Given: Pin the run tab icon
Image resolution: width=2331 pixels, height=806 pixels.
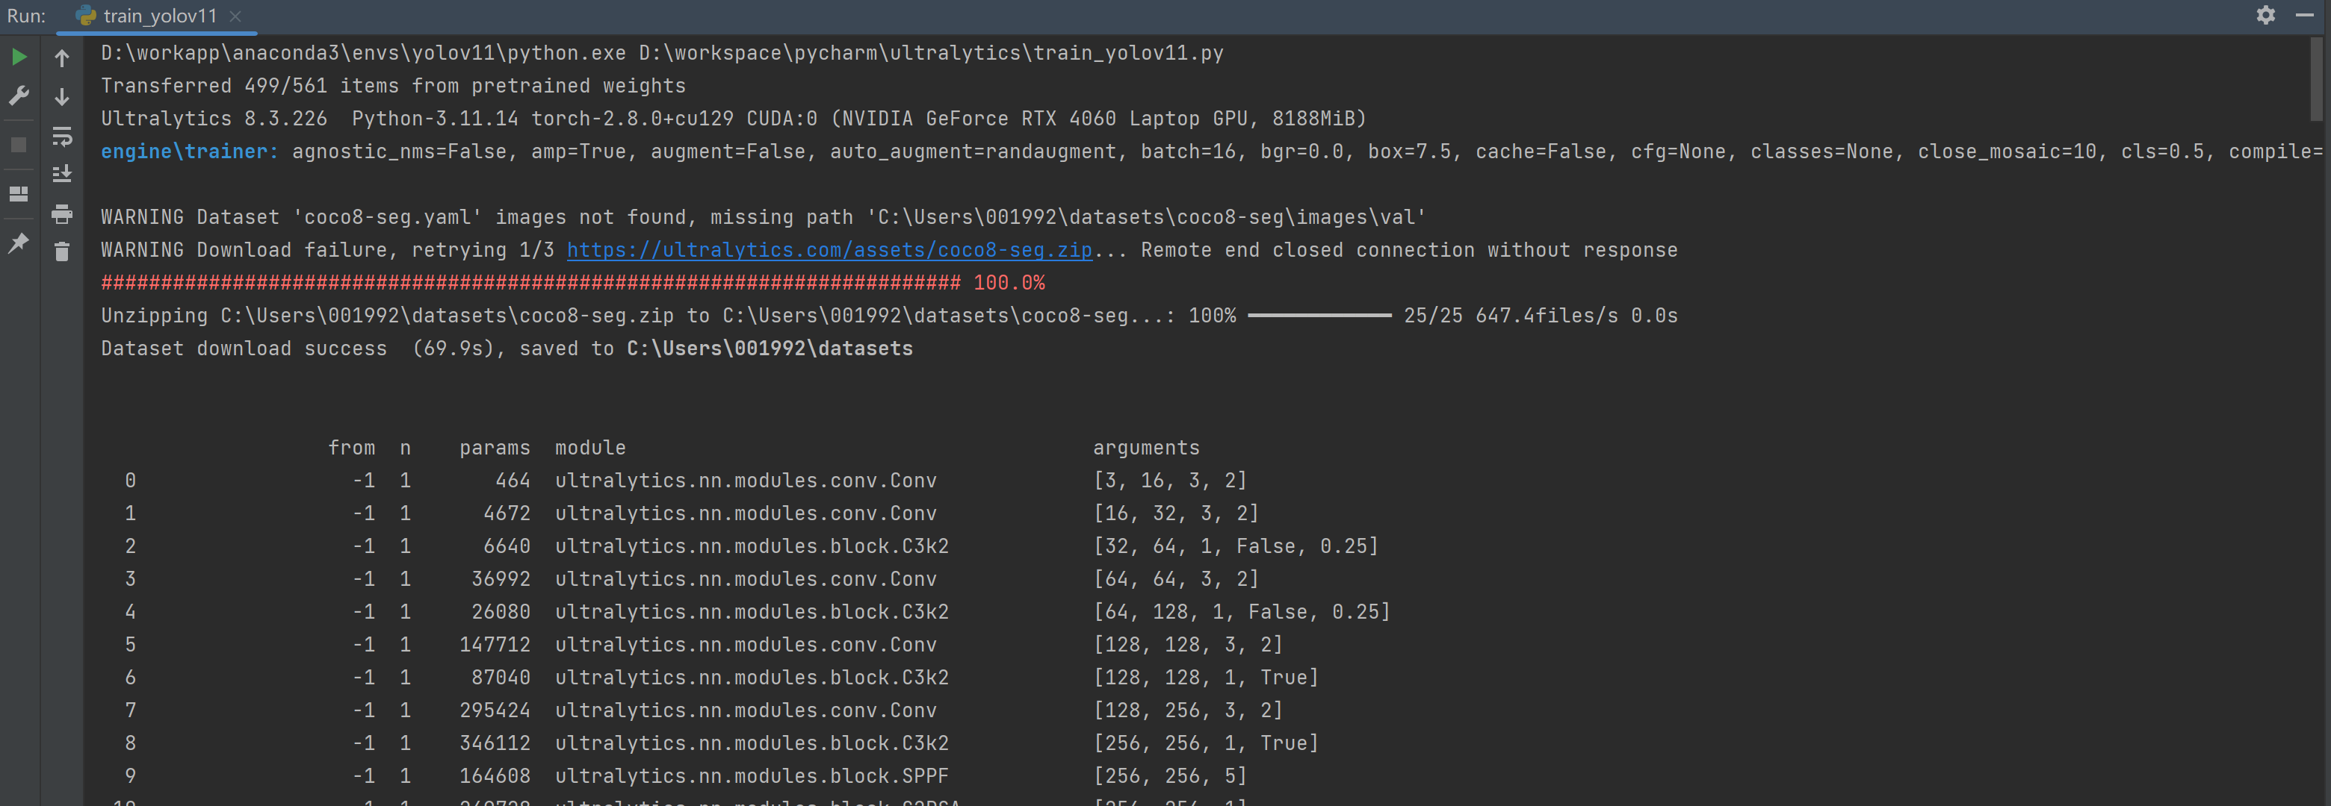Looking at the screenshot, I should (x=19, y=243).
